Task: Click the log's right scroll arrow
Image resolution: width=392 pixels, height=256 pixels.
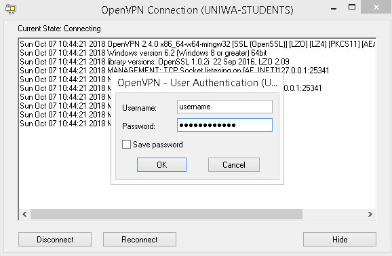Action: (370, 214)
